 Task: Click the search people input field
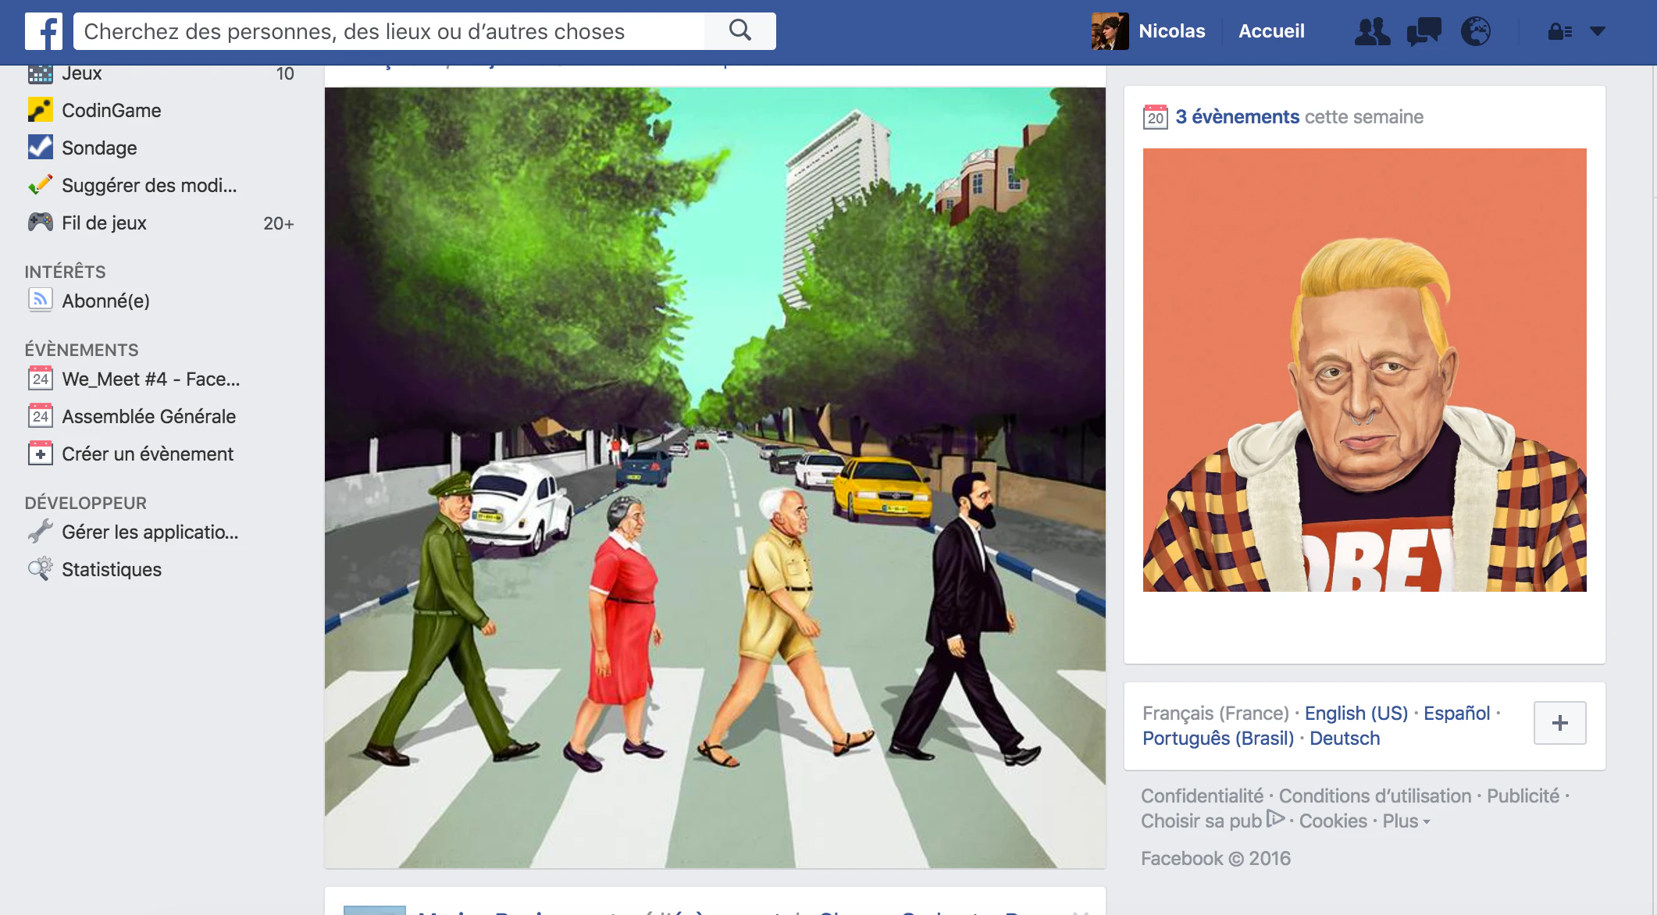coord(390,31)
